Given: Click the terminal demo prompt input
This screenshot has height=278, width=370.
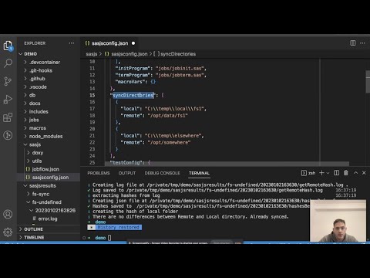Looking at the screenshot, I should (109, 238).
